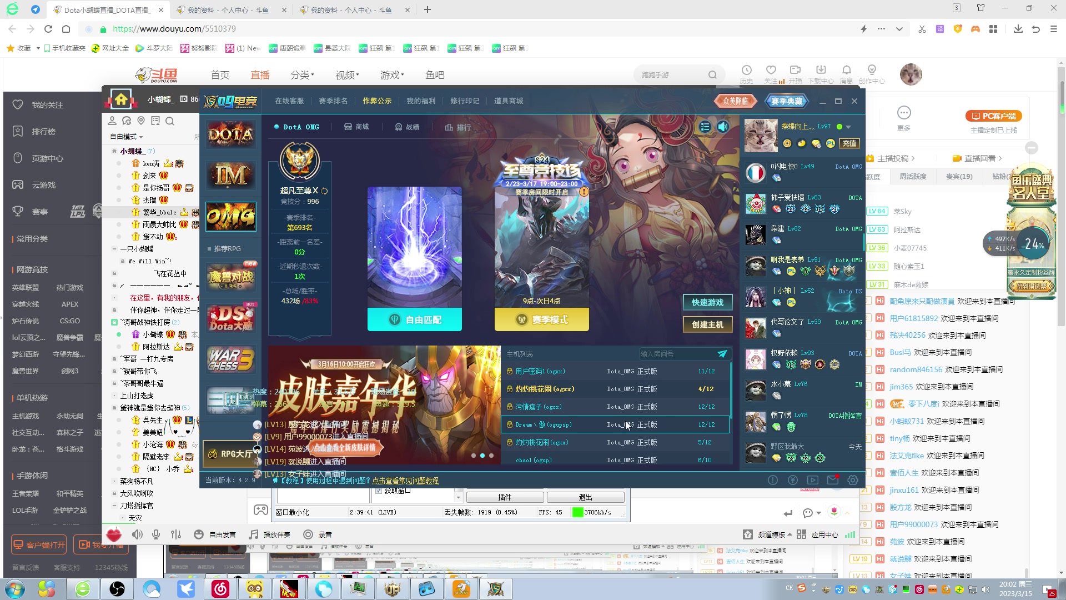Click the 创建主机 button

(x=707, y=324)
